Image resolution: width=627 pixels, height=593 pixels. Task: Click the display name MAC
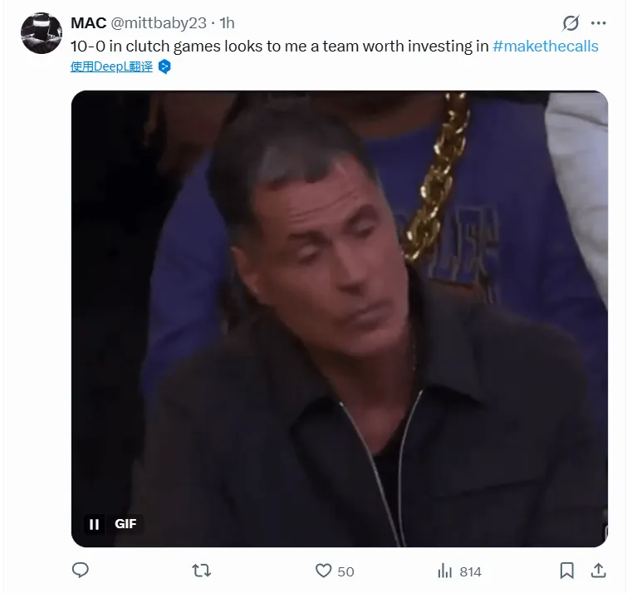[x=88, y=23]
